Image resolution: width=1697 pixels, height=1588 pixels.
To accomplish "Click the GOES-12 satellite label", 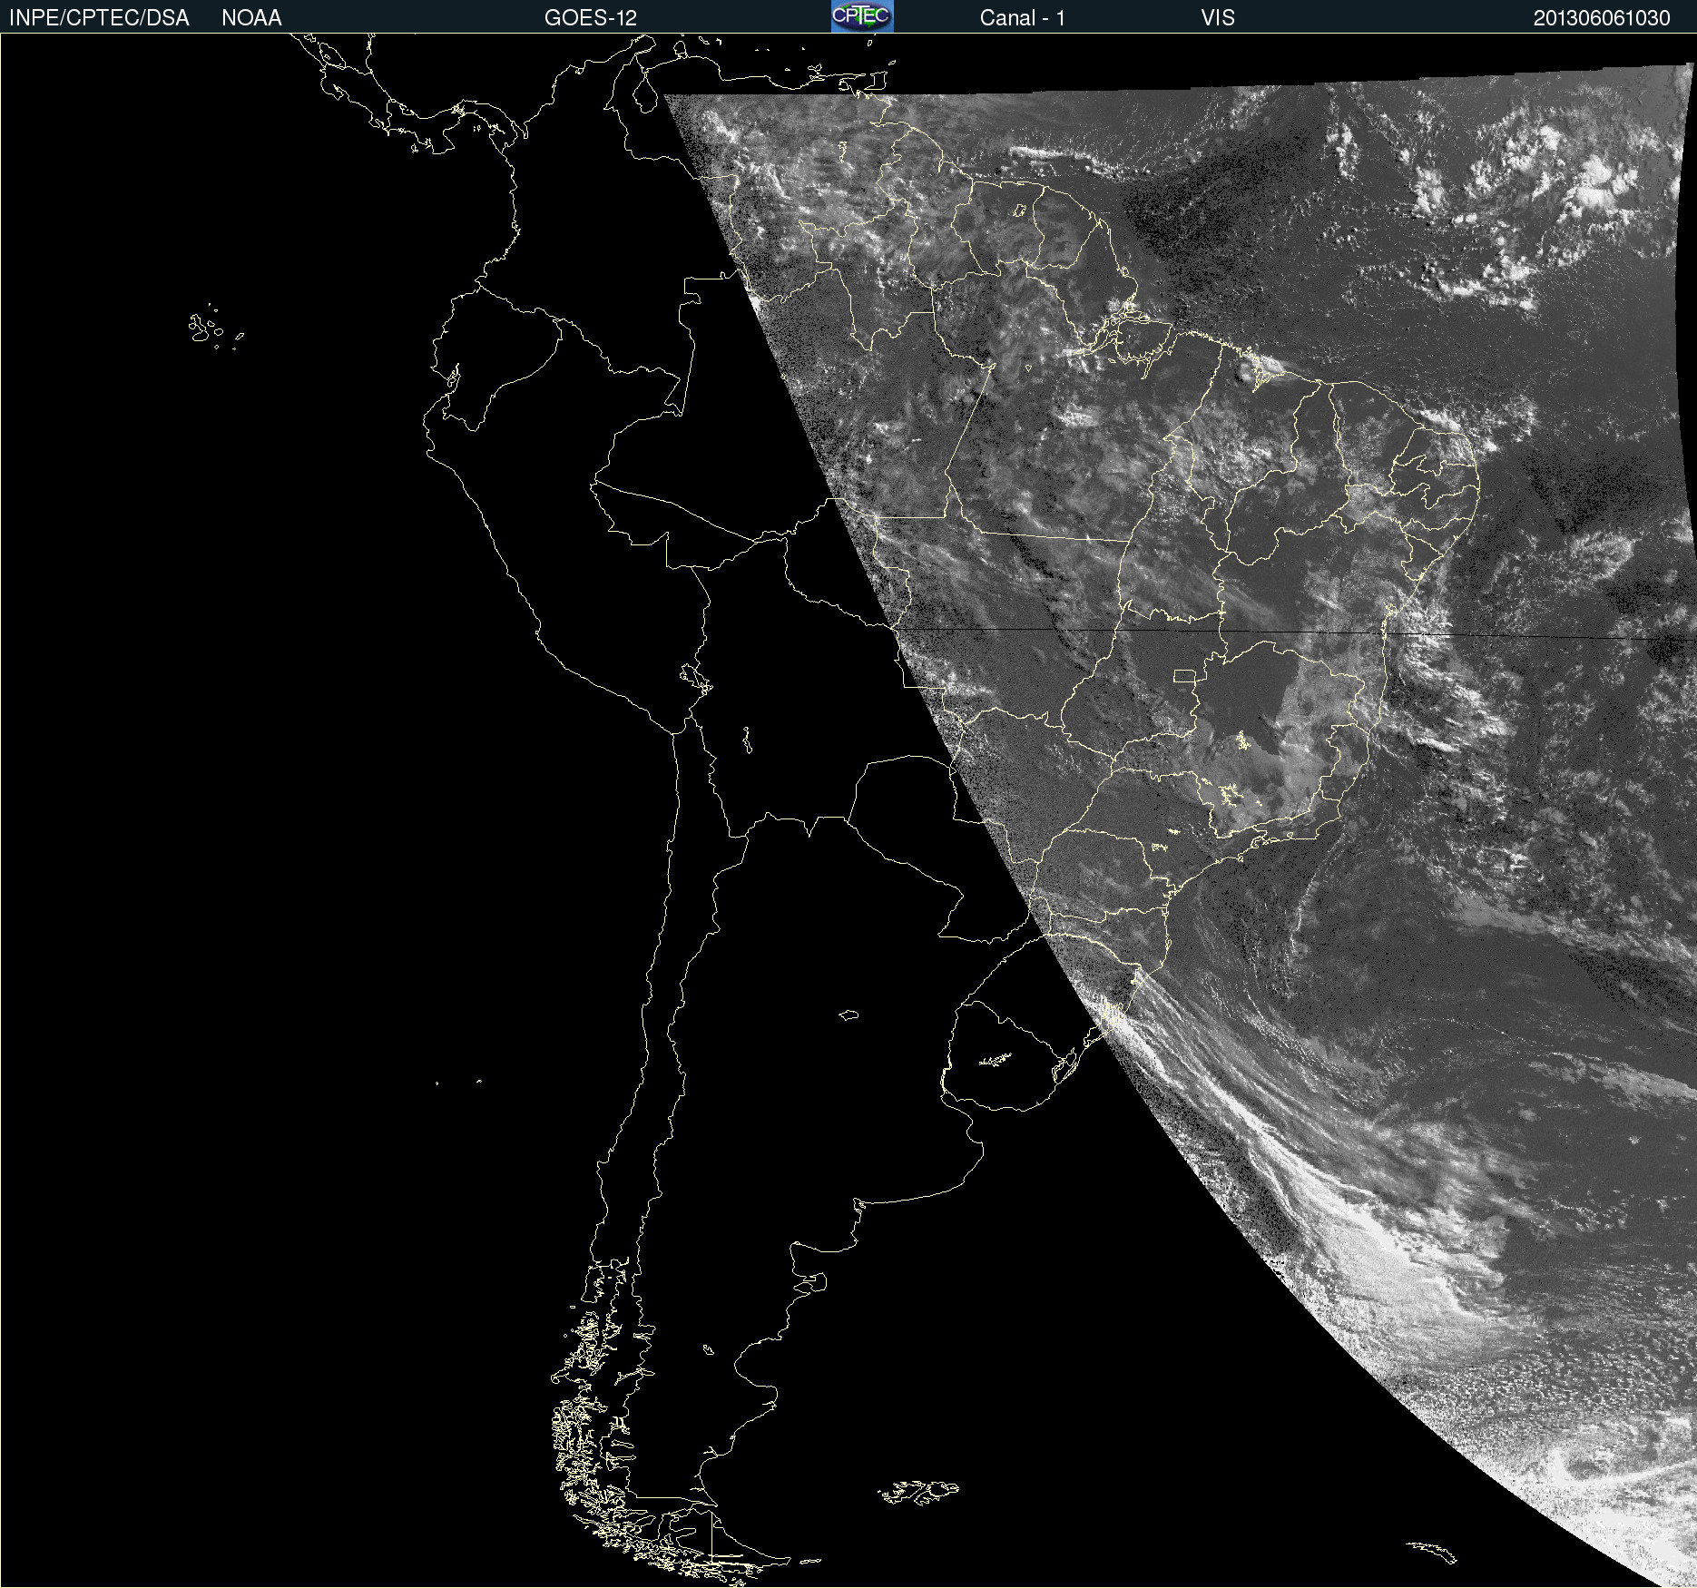I will (591, 18).
